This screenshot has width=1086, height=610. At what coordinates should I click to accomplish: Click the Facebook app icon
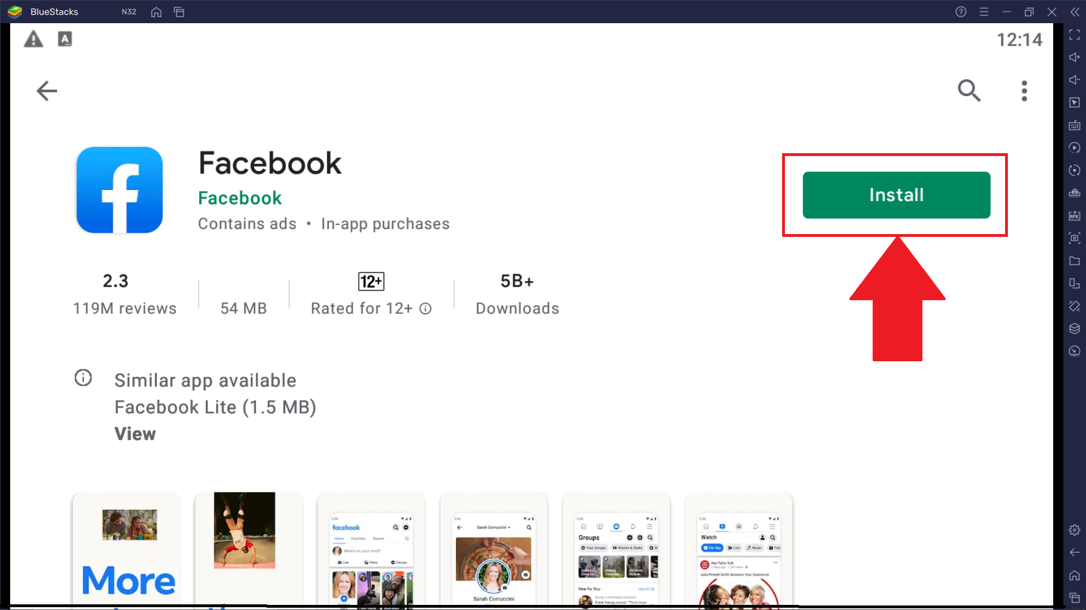(119, 190)
